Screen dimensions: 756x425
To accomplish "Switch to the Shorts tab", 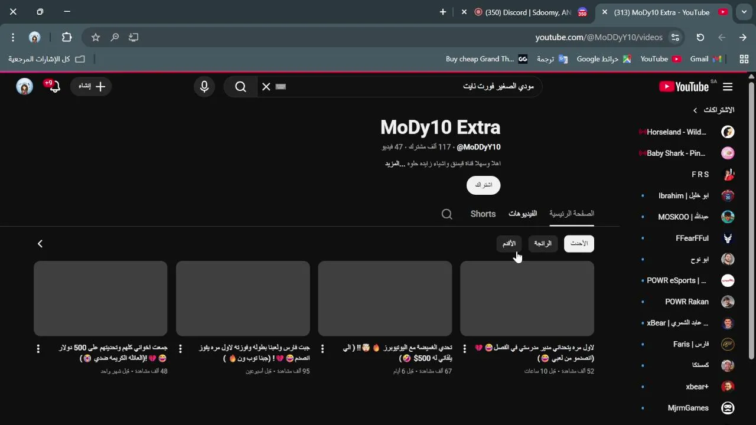I will (x=483, y=214).
